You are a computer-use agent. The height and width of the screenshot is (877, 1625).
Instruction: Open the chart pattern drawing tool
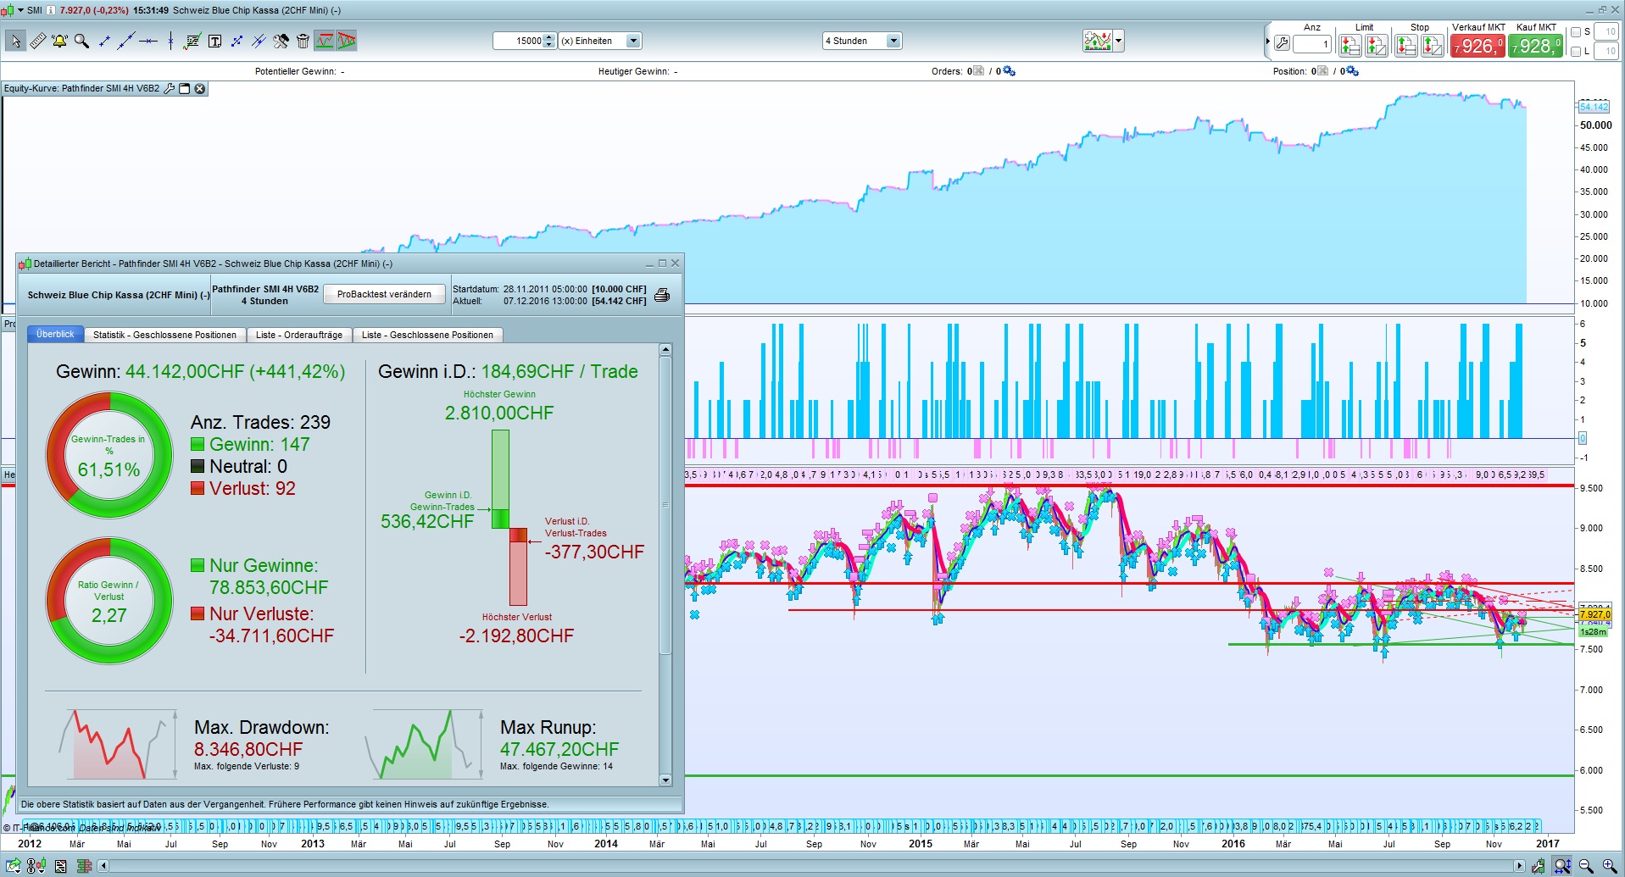(x=192, y=41)
